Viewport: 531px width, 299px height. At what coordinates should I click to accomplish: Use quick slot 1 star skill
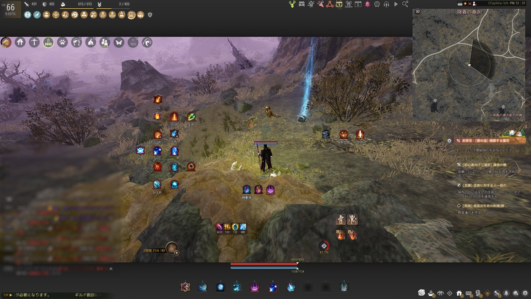coord(185,287)
